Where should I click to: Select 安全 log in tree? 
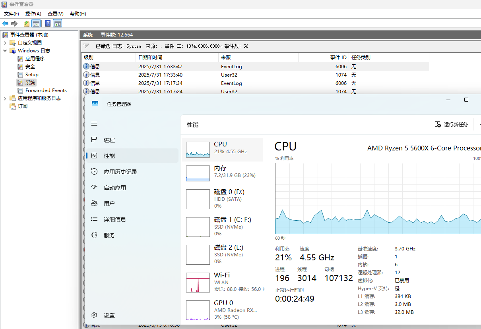click(30, 66)
